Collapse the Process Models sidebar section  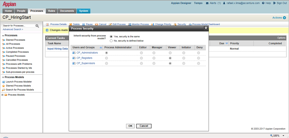click(x=3, y=77)
